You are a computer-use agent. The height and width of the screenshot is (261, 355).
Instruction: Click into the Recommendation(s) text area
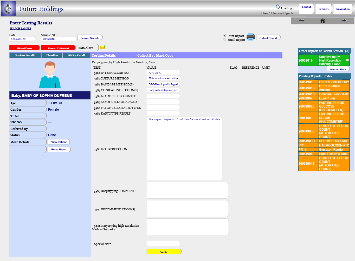pyautogui.click(x=188, y=209)
